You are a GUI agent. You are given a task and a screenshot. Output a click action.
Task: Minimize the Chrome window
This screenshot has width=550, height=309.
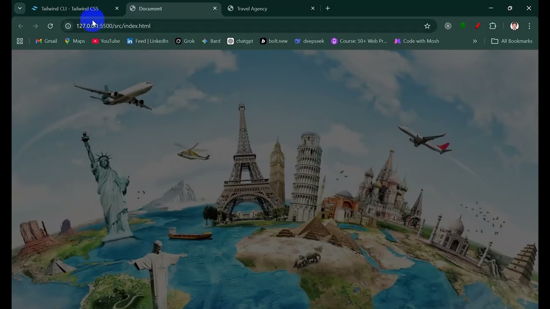tap(491, 8)
